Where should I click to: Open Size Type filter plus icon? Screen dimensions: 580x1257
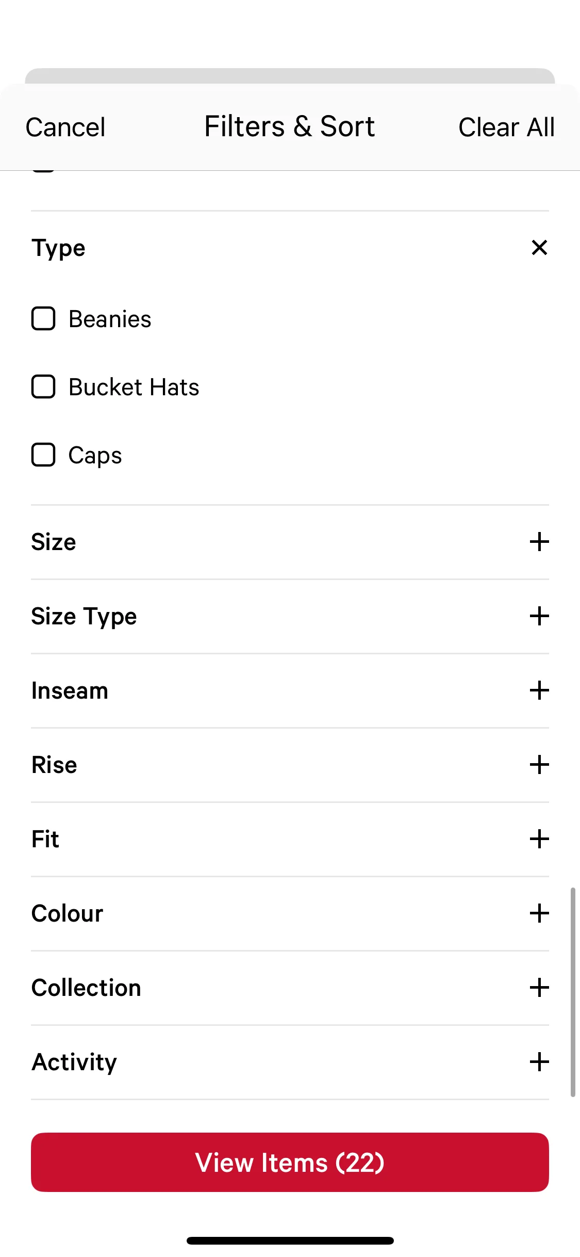(x=539, y=616)
